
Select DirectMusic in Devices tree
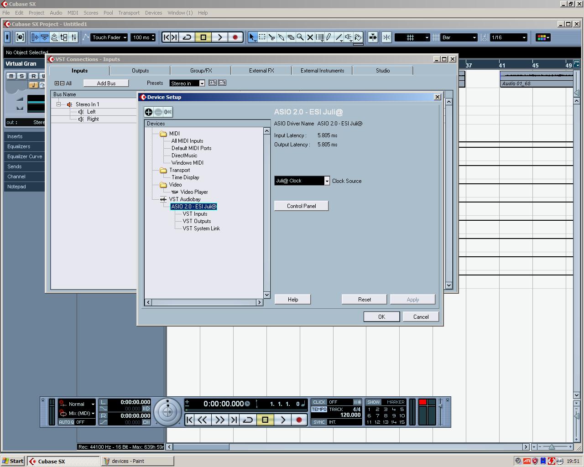coord(184,156)
